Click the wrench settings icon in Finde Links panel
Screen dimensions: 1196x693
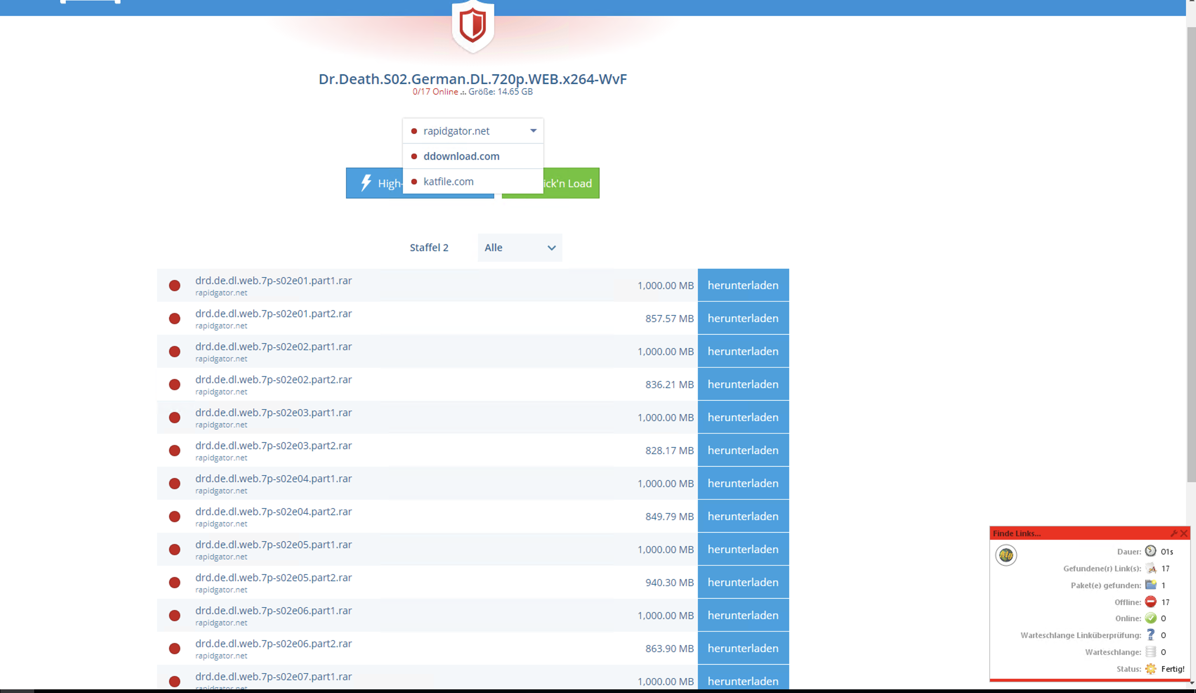[x=1174, y=534]
